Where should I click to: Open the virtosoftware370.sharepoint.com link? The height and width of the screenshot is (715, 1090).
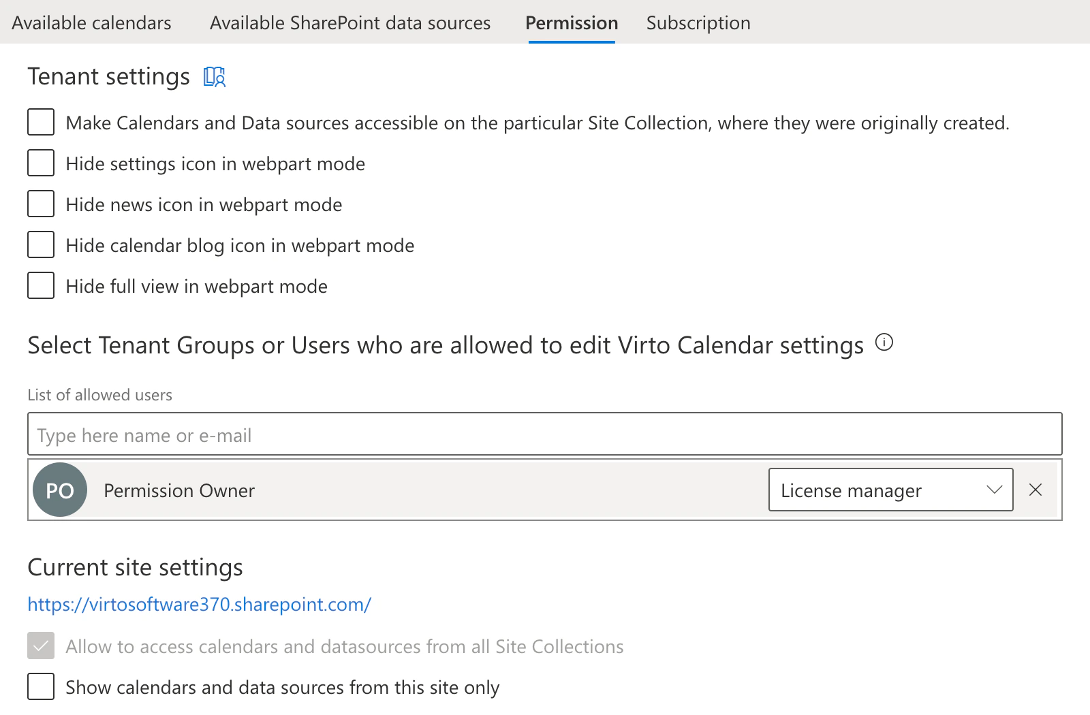pos(199,605)
